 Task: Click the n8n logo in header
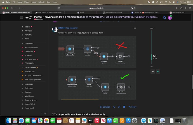(x=29, y=18)
